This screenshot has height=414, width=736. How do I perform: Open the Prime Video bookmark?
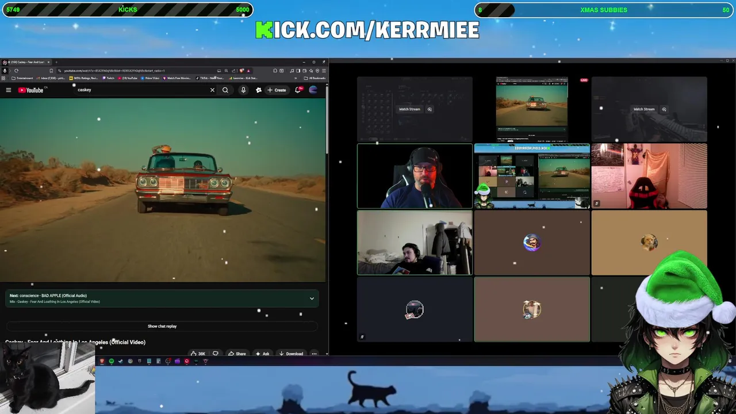tap(150, 78)
